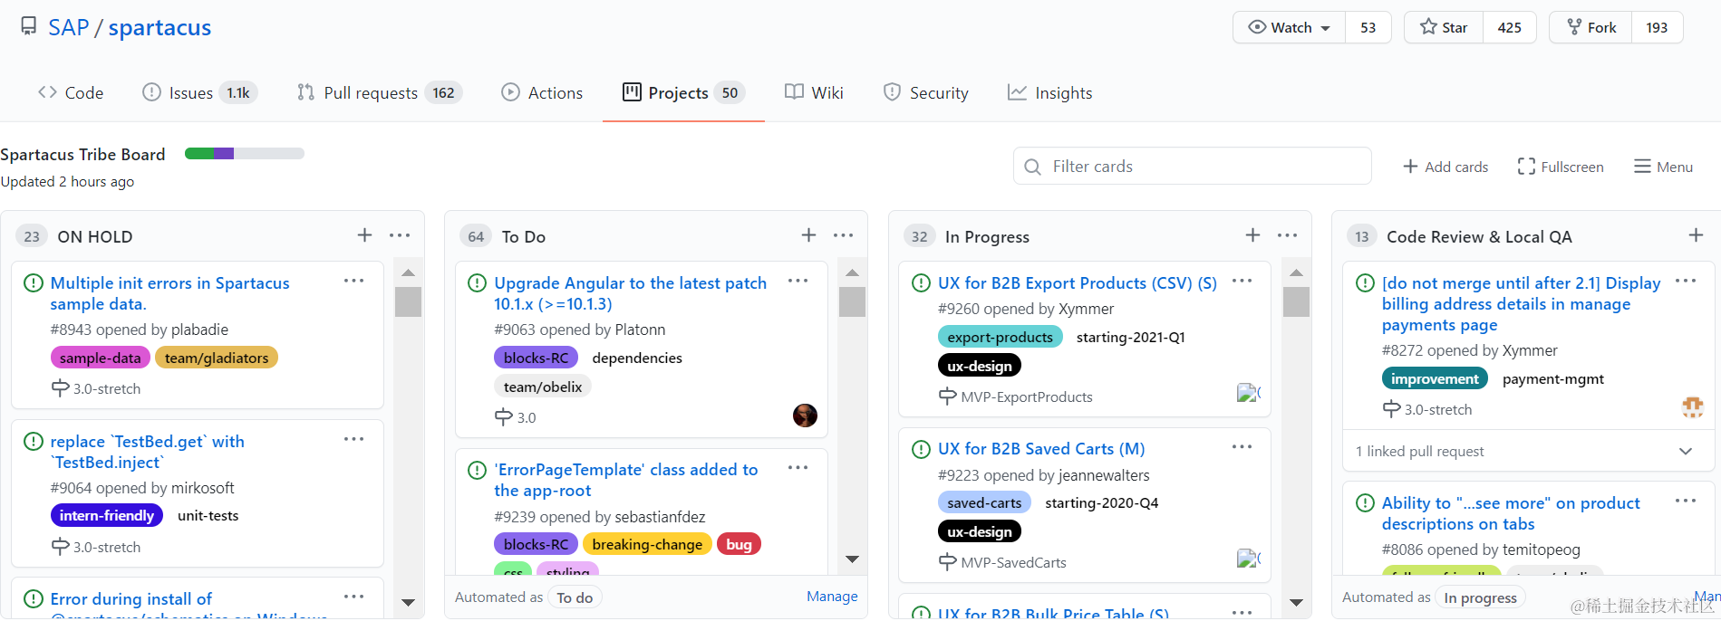Open options for Upgrade Angular card
The image size is (1721, 621).
[x=798, y=282]
